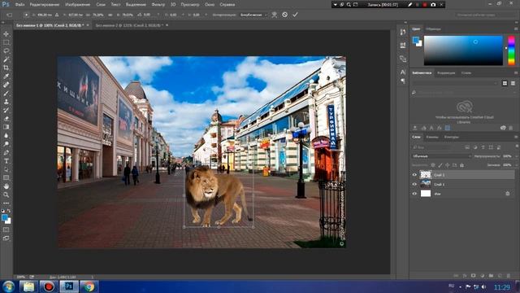Viewport: 520px width, 293px height.
Task: Open the History panel icon
Action: coord(403,32)
